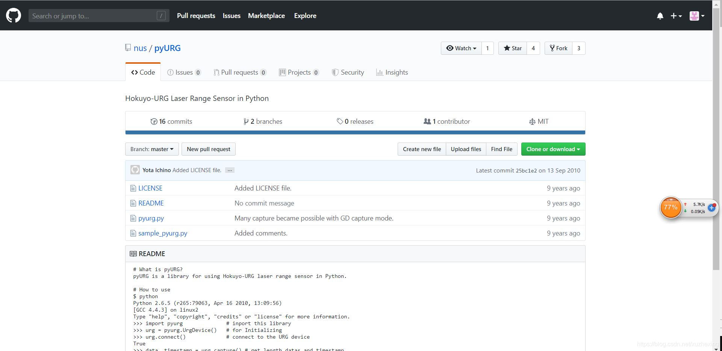This screenshot has height=351, width=722.
Task: Expand the Branch: master dropdown
Action: pos(152,149)
